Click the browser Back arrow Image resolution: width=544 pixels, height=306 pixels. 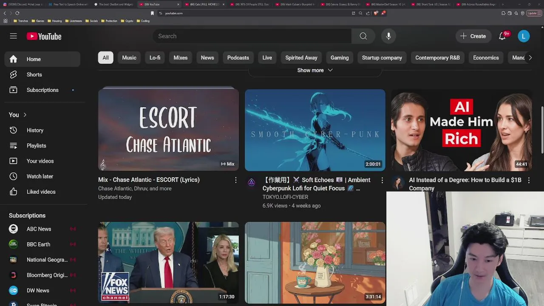tap(5, 13)
